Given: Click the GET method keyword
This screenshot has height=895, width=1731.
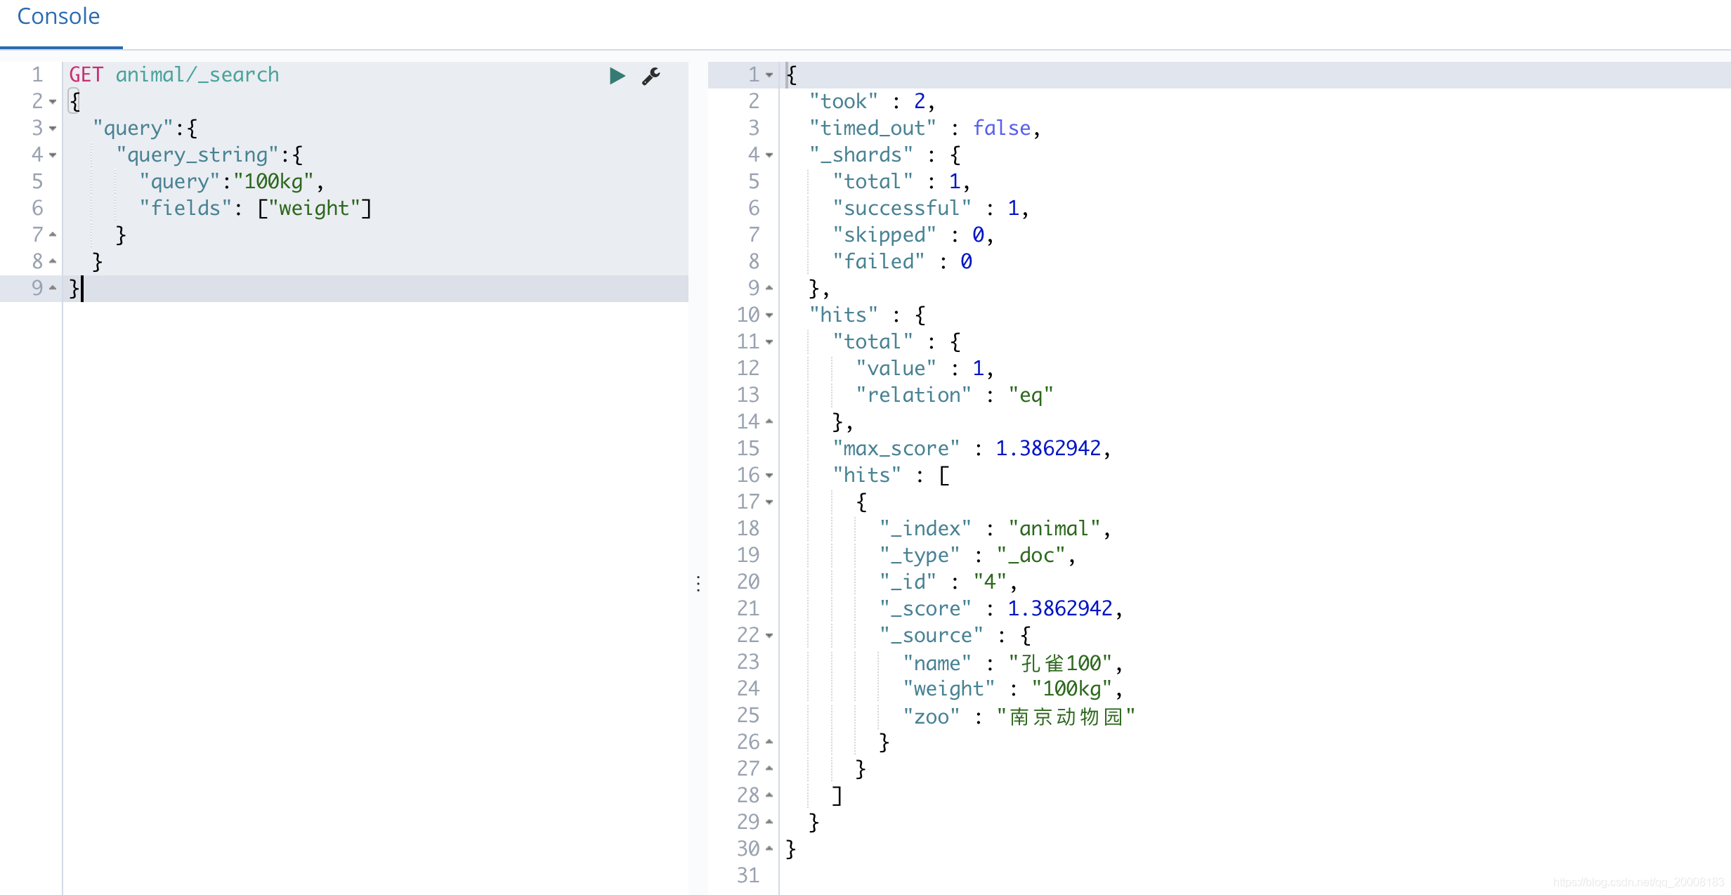Looking at the screenshot, I should [86, 74].
